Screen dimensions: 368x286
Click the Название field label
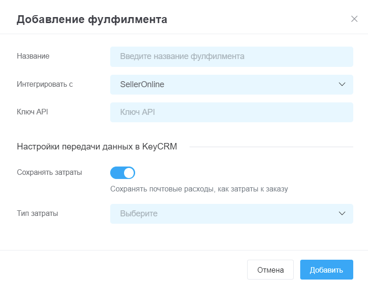[x=33, y=56]
